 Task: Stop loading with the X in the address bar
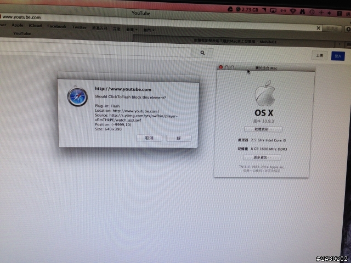click(x=318, y=28)
